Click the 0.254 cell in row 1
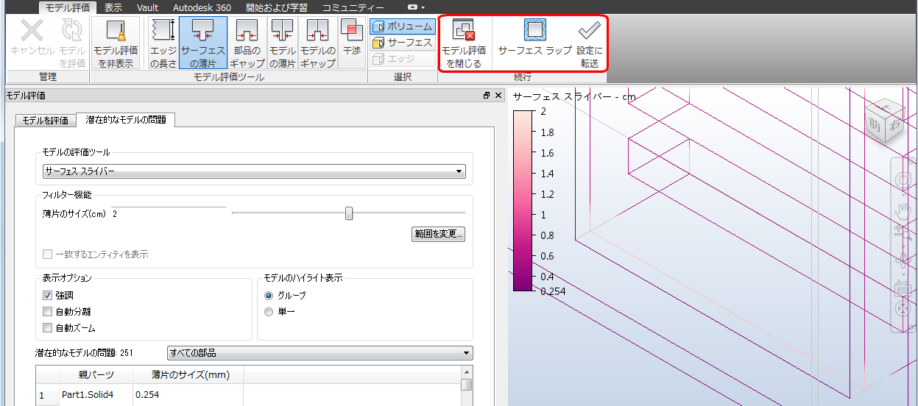The image size is (918, 406). (x=188, y=395)
